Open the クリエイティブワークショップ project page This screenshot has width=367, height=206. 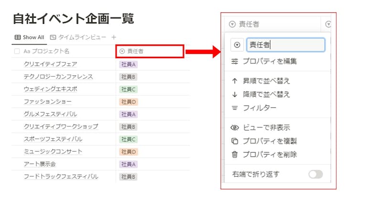(61, 126)
